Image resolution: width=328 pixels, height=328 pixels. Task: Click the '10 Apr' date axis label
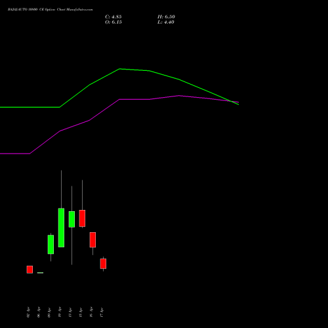click(x=60, y=312)
